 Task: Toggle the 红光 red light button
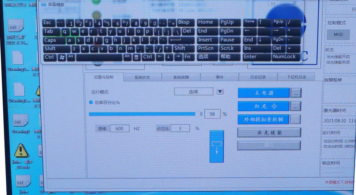coord(263,106)
